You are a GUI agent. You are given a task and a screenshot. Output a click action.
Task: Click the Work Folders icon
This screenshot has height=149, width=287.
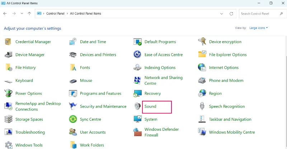coord(73,145)
